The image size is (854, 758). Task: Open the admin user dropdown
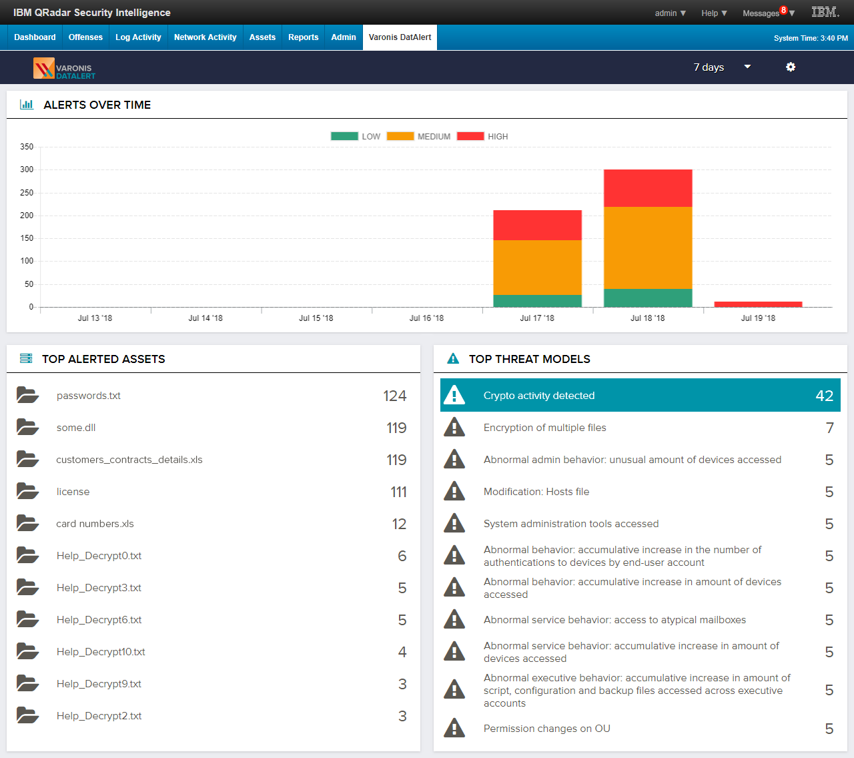[x=669, y=13]
